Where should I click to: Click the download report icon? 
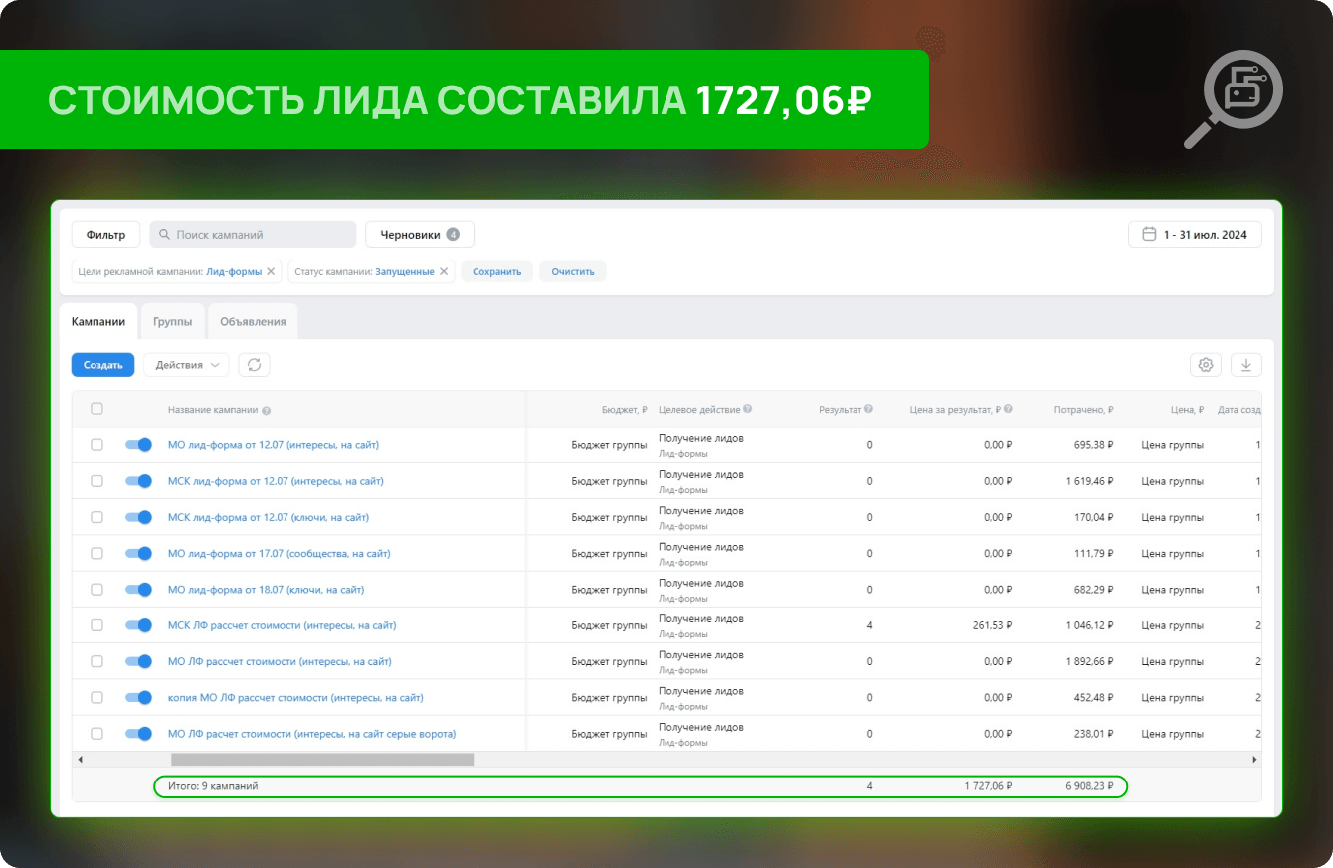point(1246,365)
